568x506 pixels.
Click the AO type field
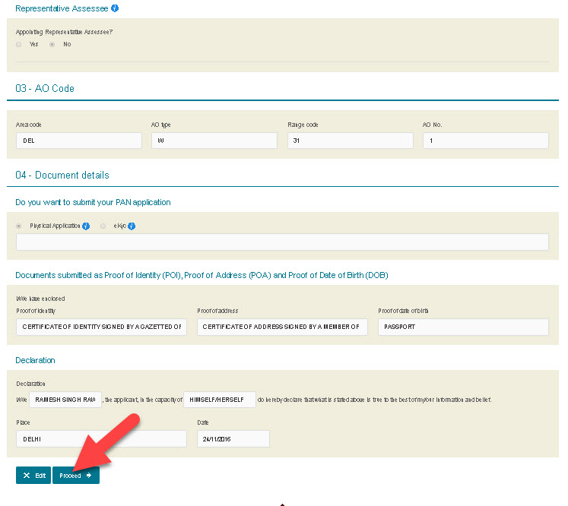pos(214,141)
